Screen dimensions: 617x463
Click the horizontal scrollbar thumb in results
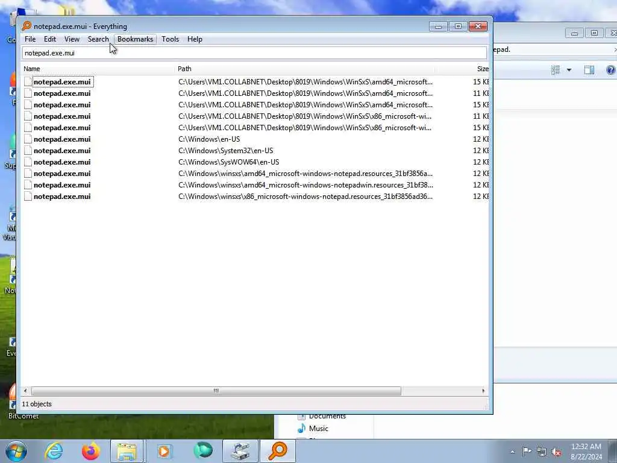tap(216, 391)
